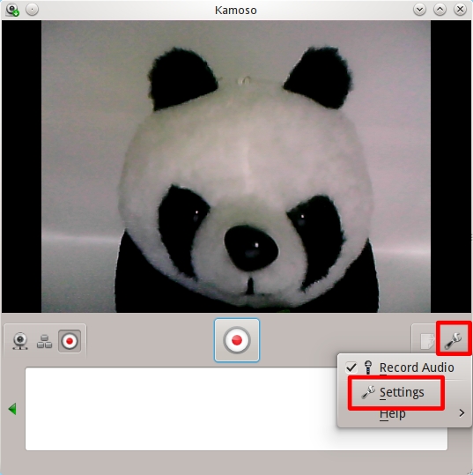Viewport: 473px width, 475px height.
Task: Start recording with the center record button
Action: [237, 340]
